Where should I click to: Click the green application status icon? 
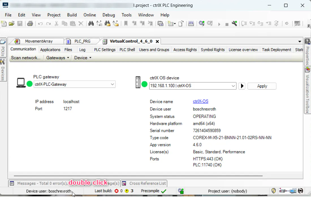point(181,191)
